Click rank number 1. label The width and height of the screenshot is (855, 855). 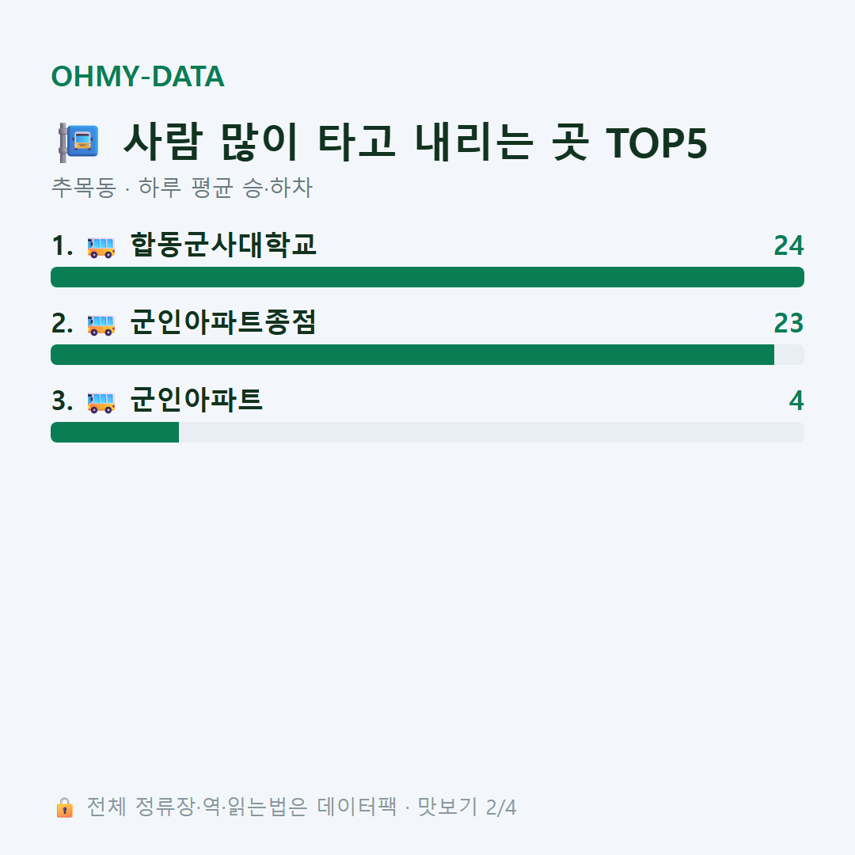pyautogui.click(x=63, y=245)
